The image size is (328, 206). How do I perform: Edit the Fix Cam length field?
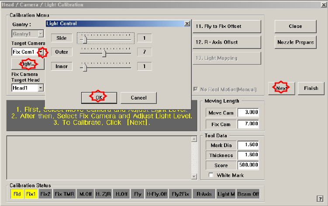pos(248,124)
